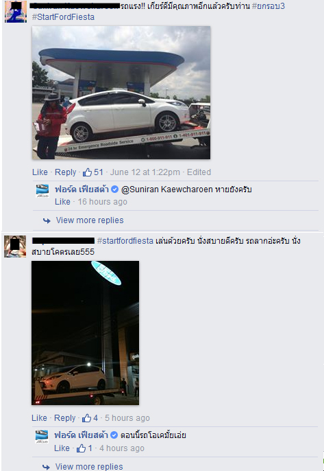
Task: Click Ford Fiesta page avatar in second reply
Action: point(42,437)
